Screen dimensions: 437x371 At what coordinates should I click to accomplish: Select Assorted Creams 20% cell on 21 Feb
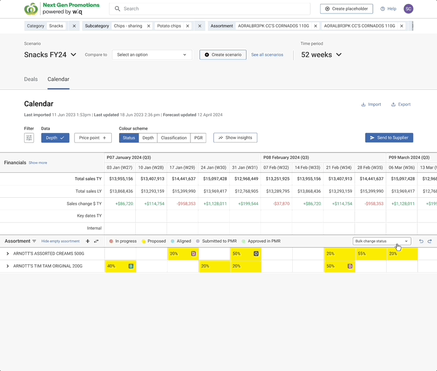pos(339,254)
